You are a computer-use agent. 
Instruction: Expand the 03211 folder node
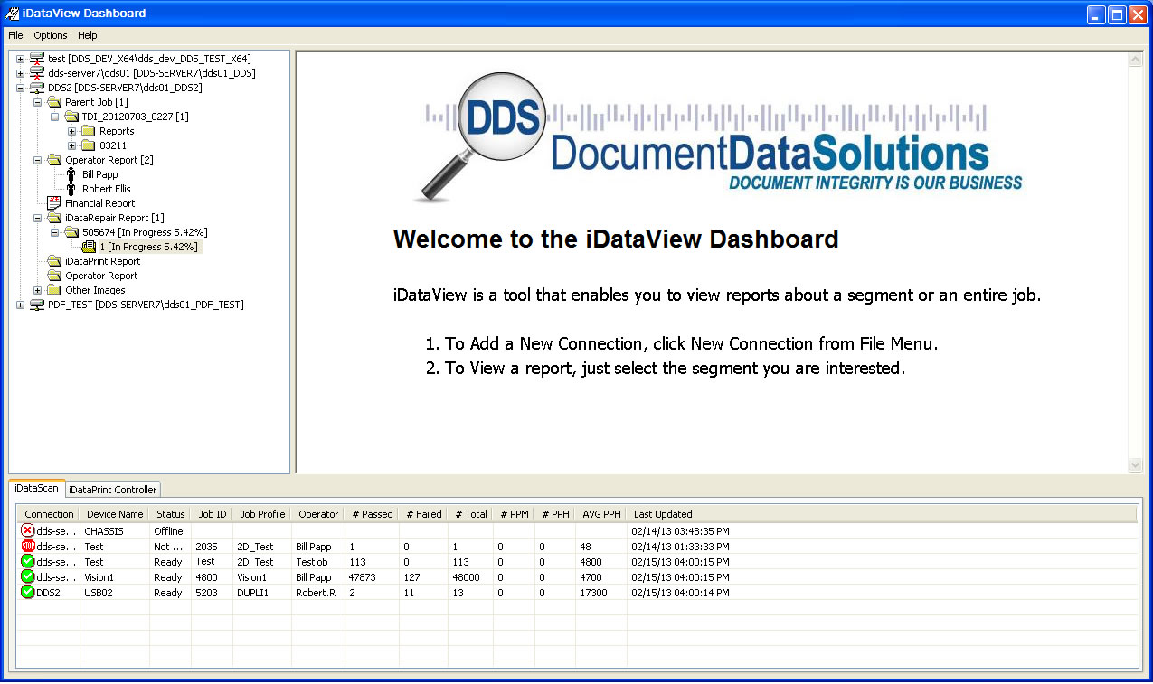72,145
